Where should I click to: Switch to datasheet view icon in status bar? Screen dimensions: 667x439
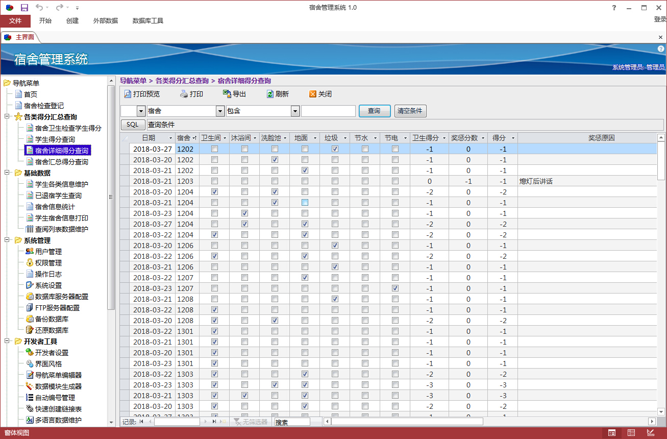[x=631, y=433]
